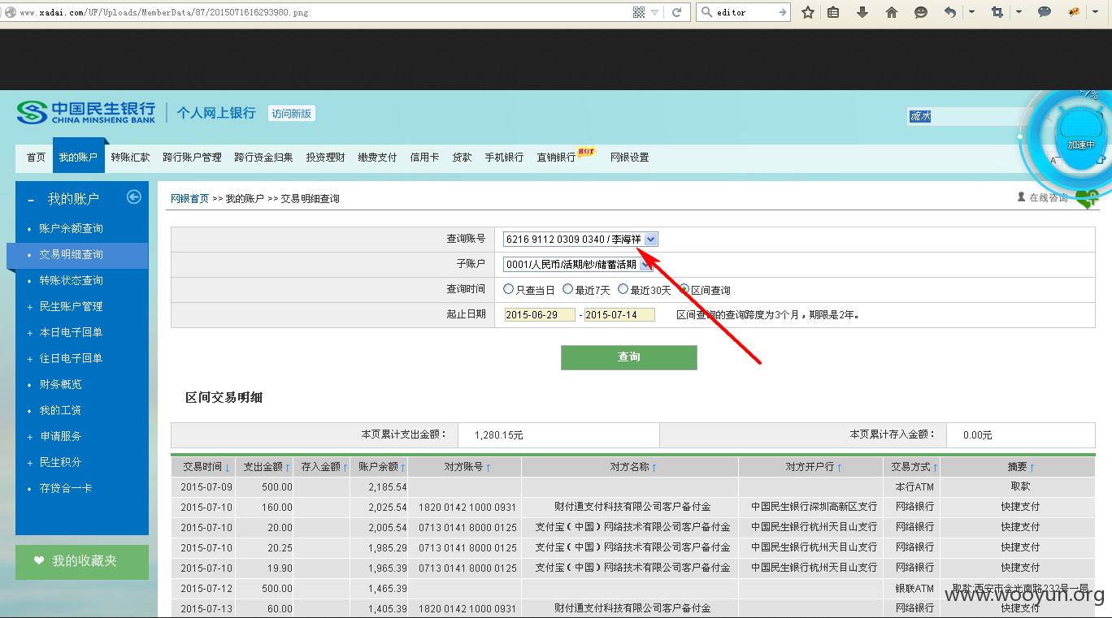Sort by 对方开户行 arrow icon
Viewport: 1112px width, 618px height.
coord(839,468)
